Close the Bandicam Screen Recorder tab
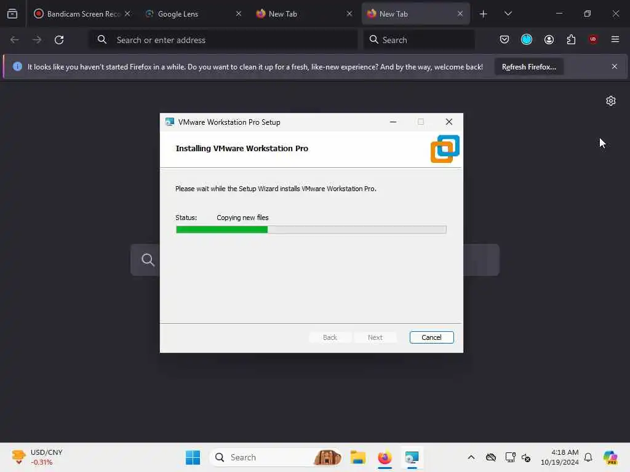Viewport: 630px width, 472px height. point(127,14)
